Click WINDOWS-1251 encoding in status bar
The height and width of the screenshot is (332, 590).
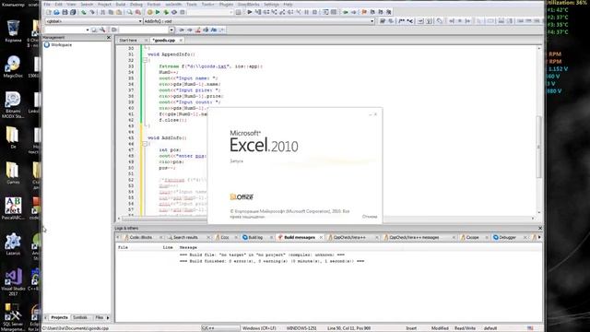coord(301,328)
